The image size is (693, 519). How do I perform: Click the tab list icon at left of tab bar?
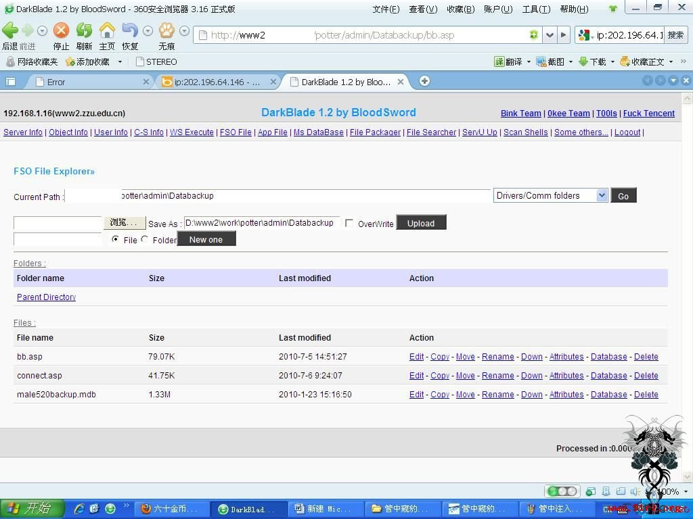point(11,82)
